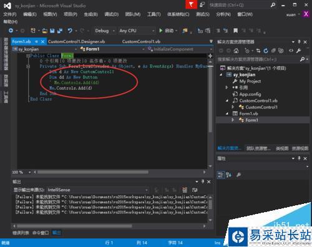Open the 工具(T) menu
Viewport: 312px width, 247px height.
coord(154,14)
